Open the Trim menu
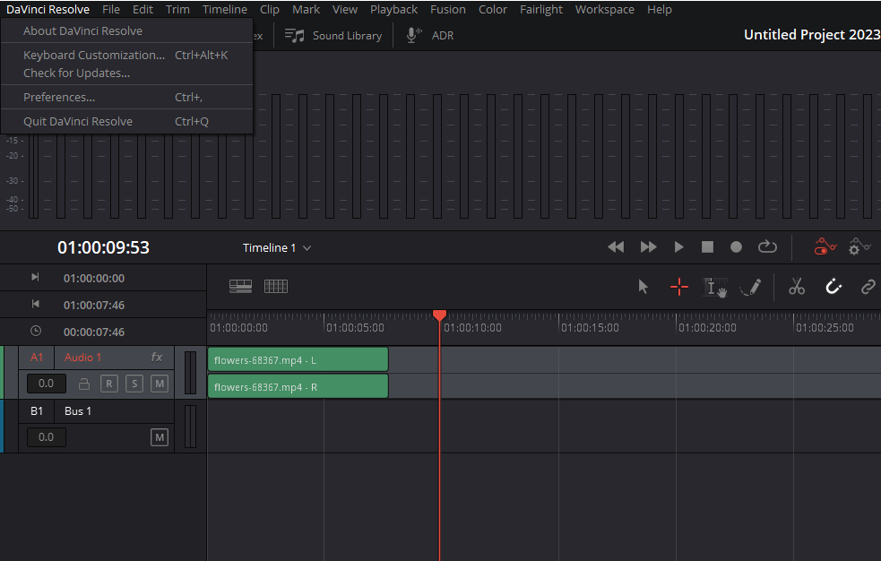Image resolution: width=881 pixels, height=561 pixels. [177, 10]
